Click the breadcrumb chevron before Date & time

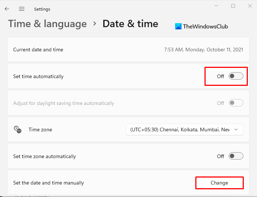[95, 24]
